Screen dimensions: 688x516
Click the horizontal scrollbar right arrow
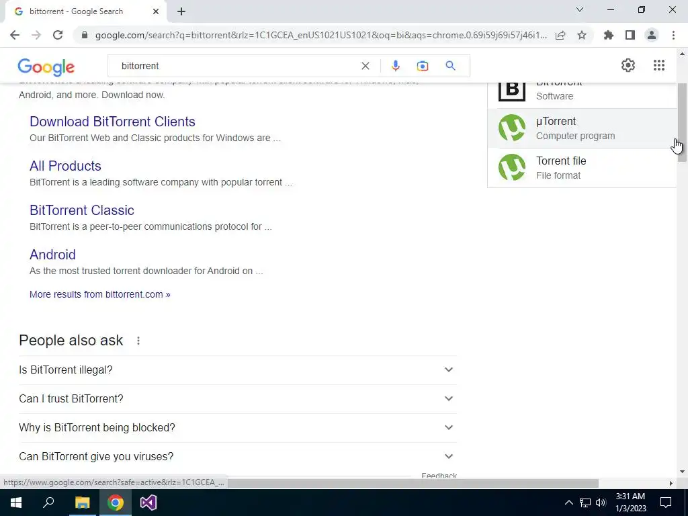[x=671, y=483]
